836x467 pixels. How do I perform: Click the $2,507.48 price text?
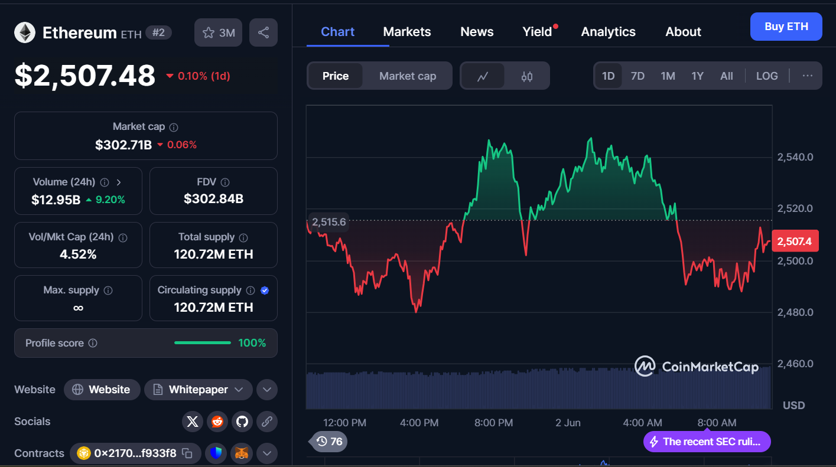click(84, 76)
